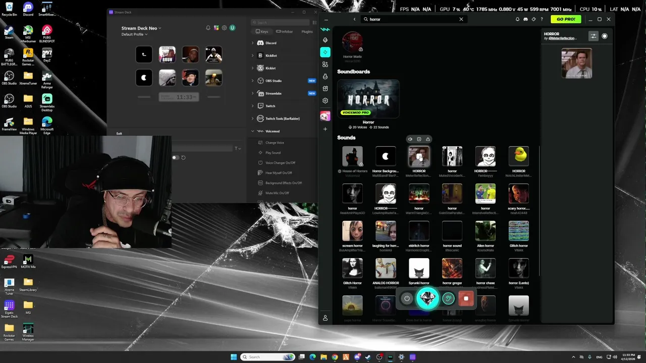Clear the horror search text
Screen dimensions: 646x363
(x=461, y=19)
